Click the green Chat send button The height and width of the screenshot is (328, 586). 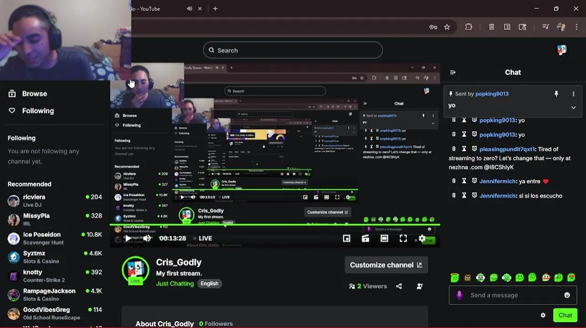pyautogui.click(x=565, y=315)
